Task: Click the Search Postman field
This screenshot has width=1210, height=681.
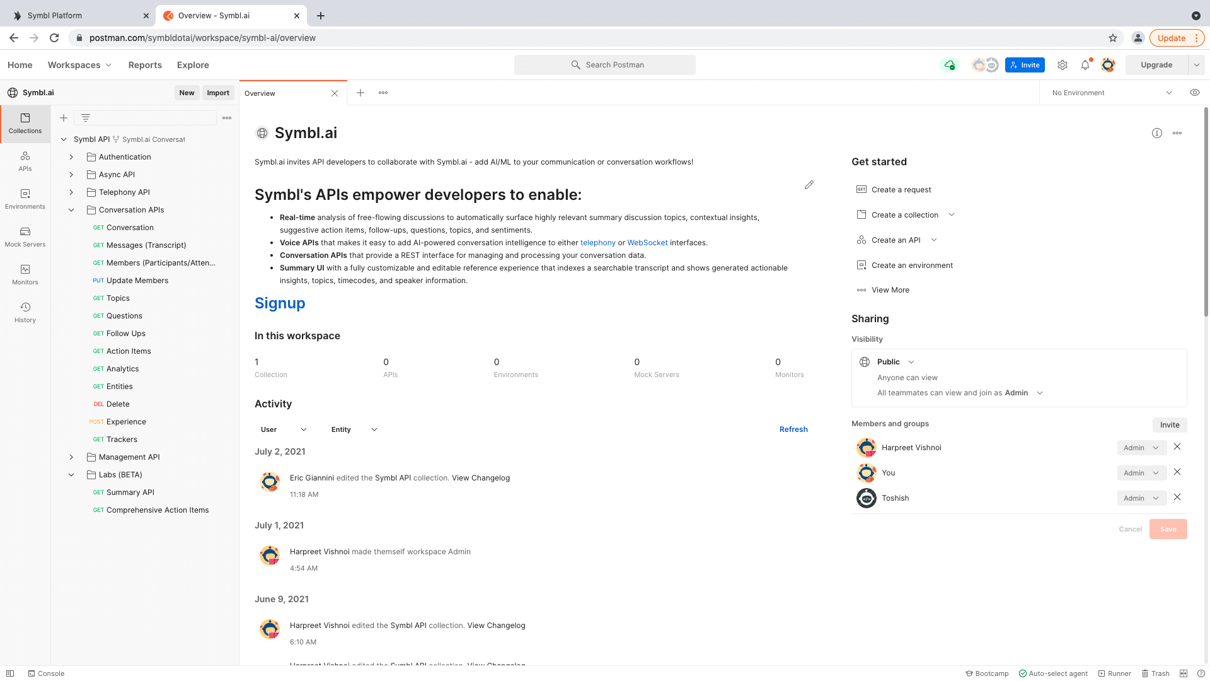Action: pos(605,65)
